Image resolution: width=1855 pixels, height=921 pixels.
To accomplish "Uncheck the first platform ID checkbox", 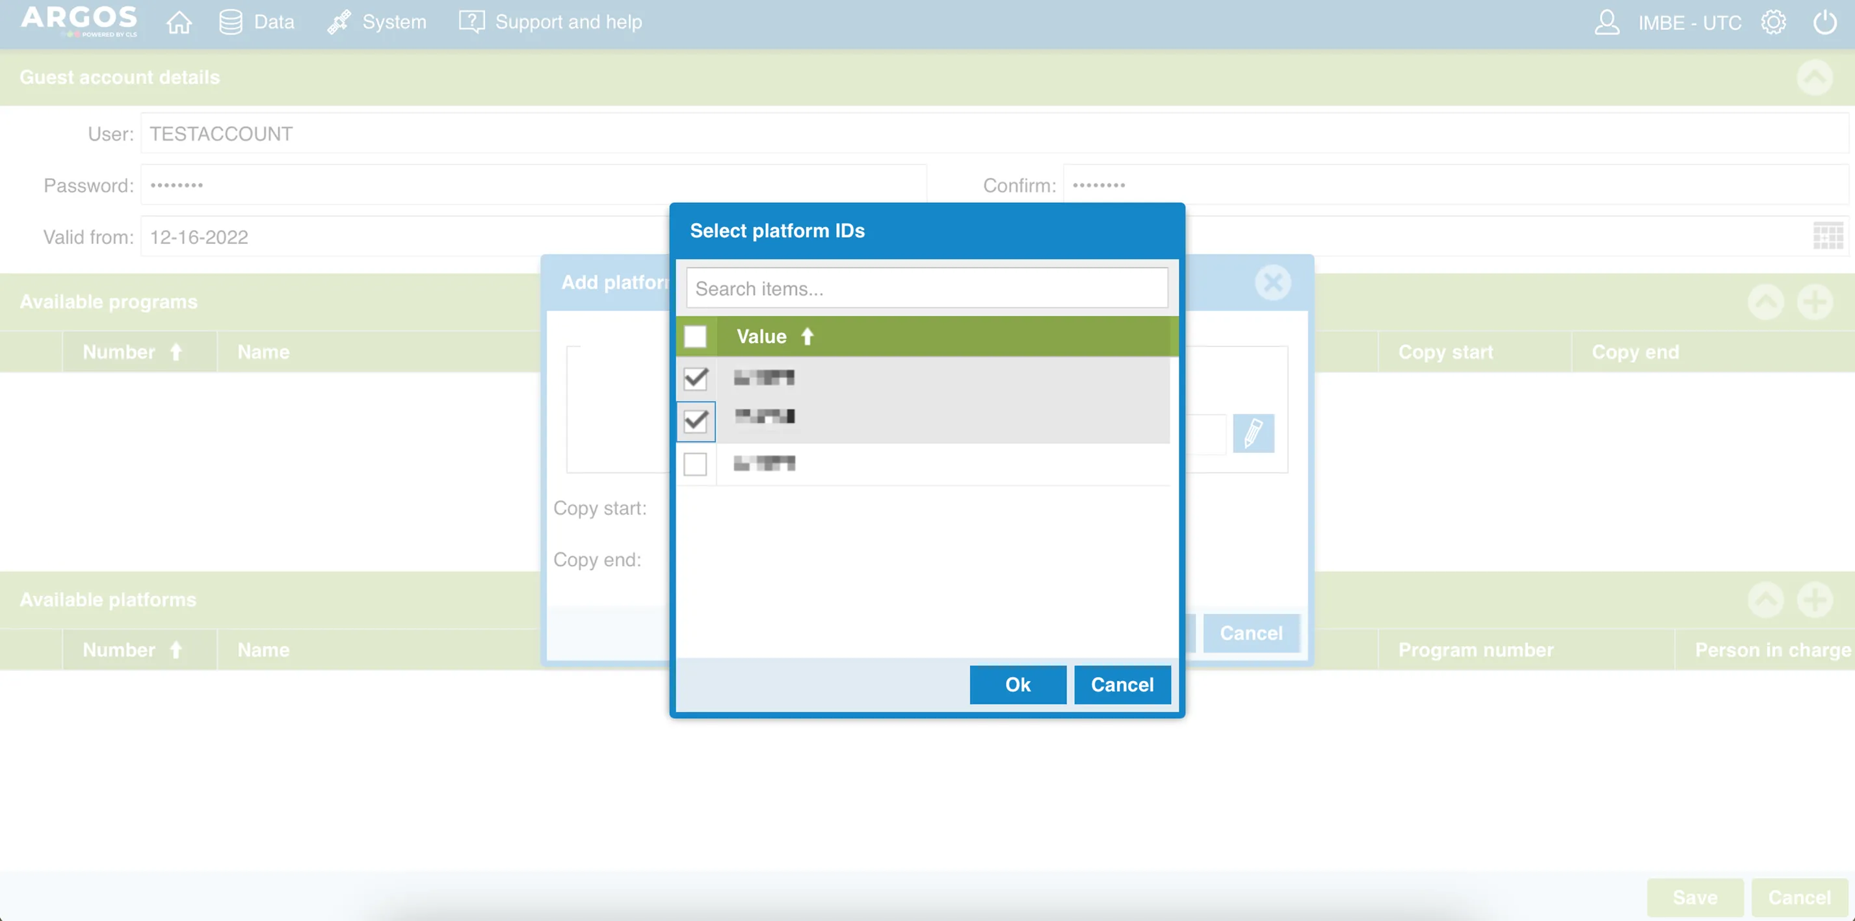I will 695,378.
